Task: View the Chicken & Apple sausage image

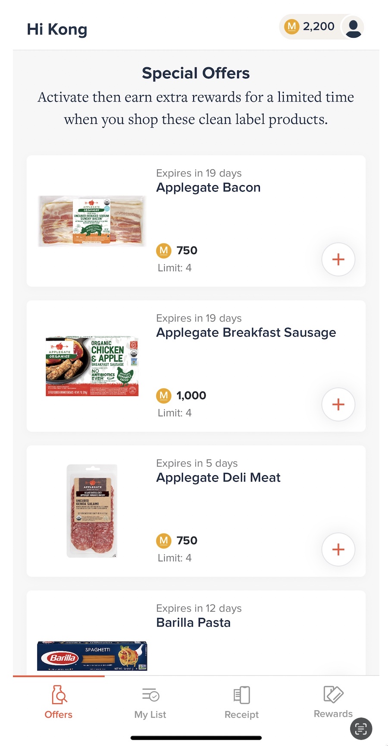Action: click(92, 366)
